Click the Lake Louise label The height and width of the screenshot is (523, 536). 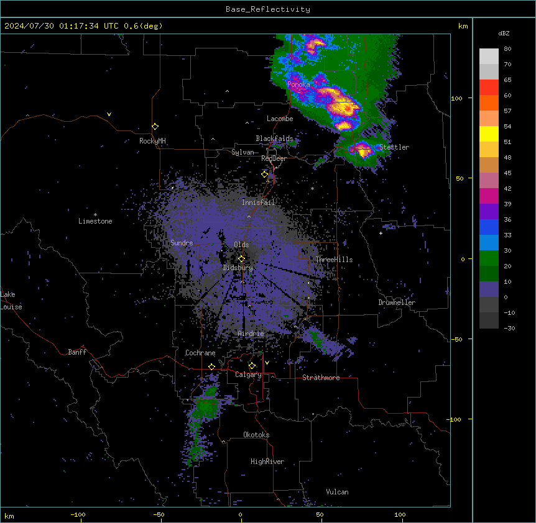click(x=11, y=301)
